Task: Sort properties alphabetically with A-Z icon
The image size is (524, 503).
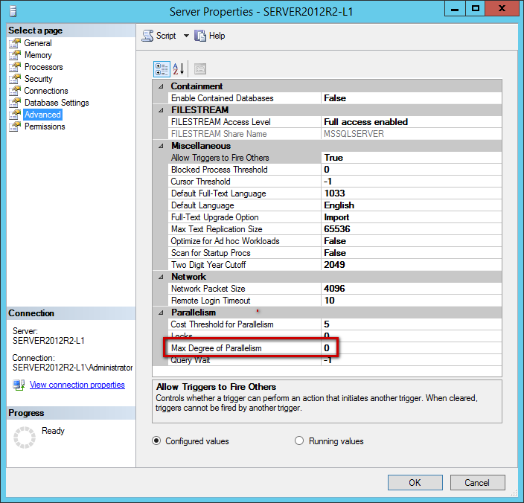Action: click(179, 69)
